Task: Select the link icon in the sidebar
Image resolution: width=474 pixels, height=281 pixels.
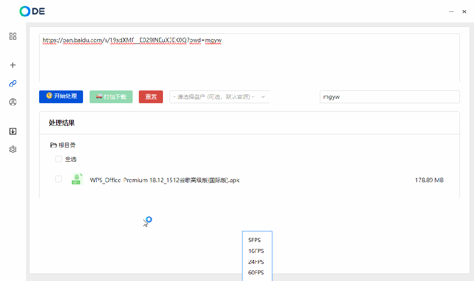Action: tap(13, 83)
